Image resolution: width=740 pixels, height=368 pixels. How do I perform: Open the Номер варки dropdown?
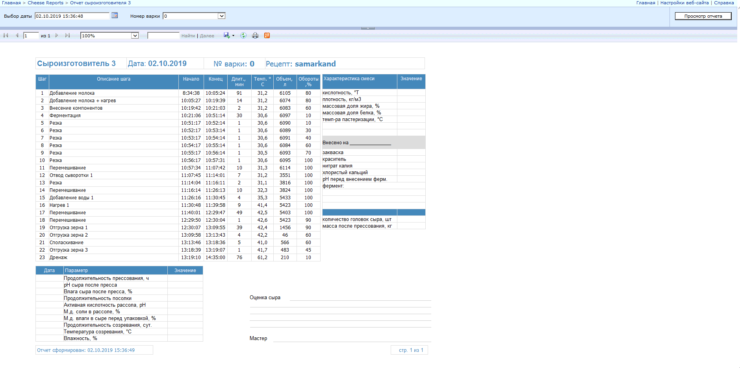click(x=221, y=16)
